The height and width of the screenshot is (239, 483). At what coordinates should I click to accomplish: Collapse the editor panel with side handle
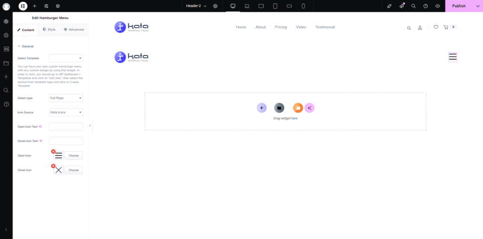(90, 126)
